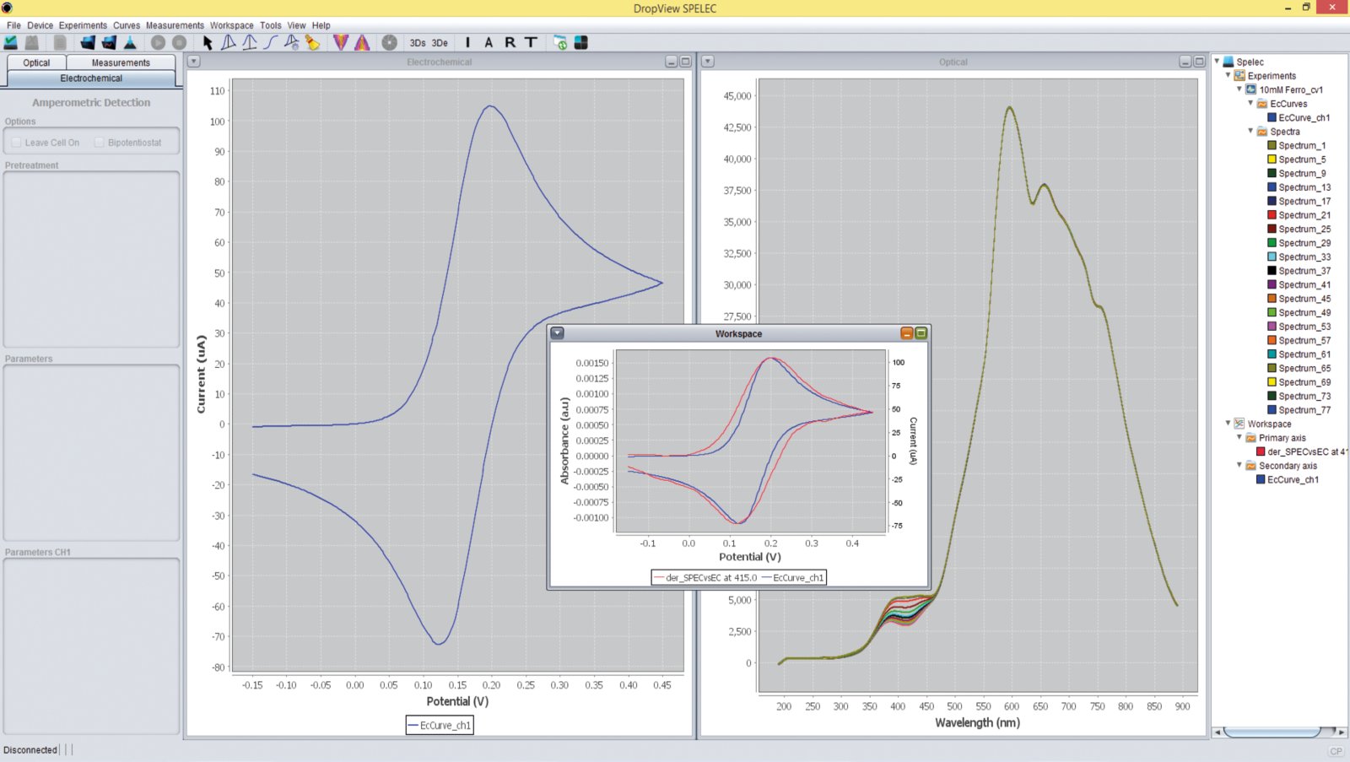Click the green Workspace window maximize button

coord(921,333)
